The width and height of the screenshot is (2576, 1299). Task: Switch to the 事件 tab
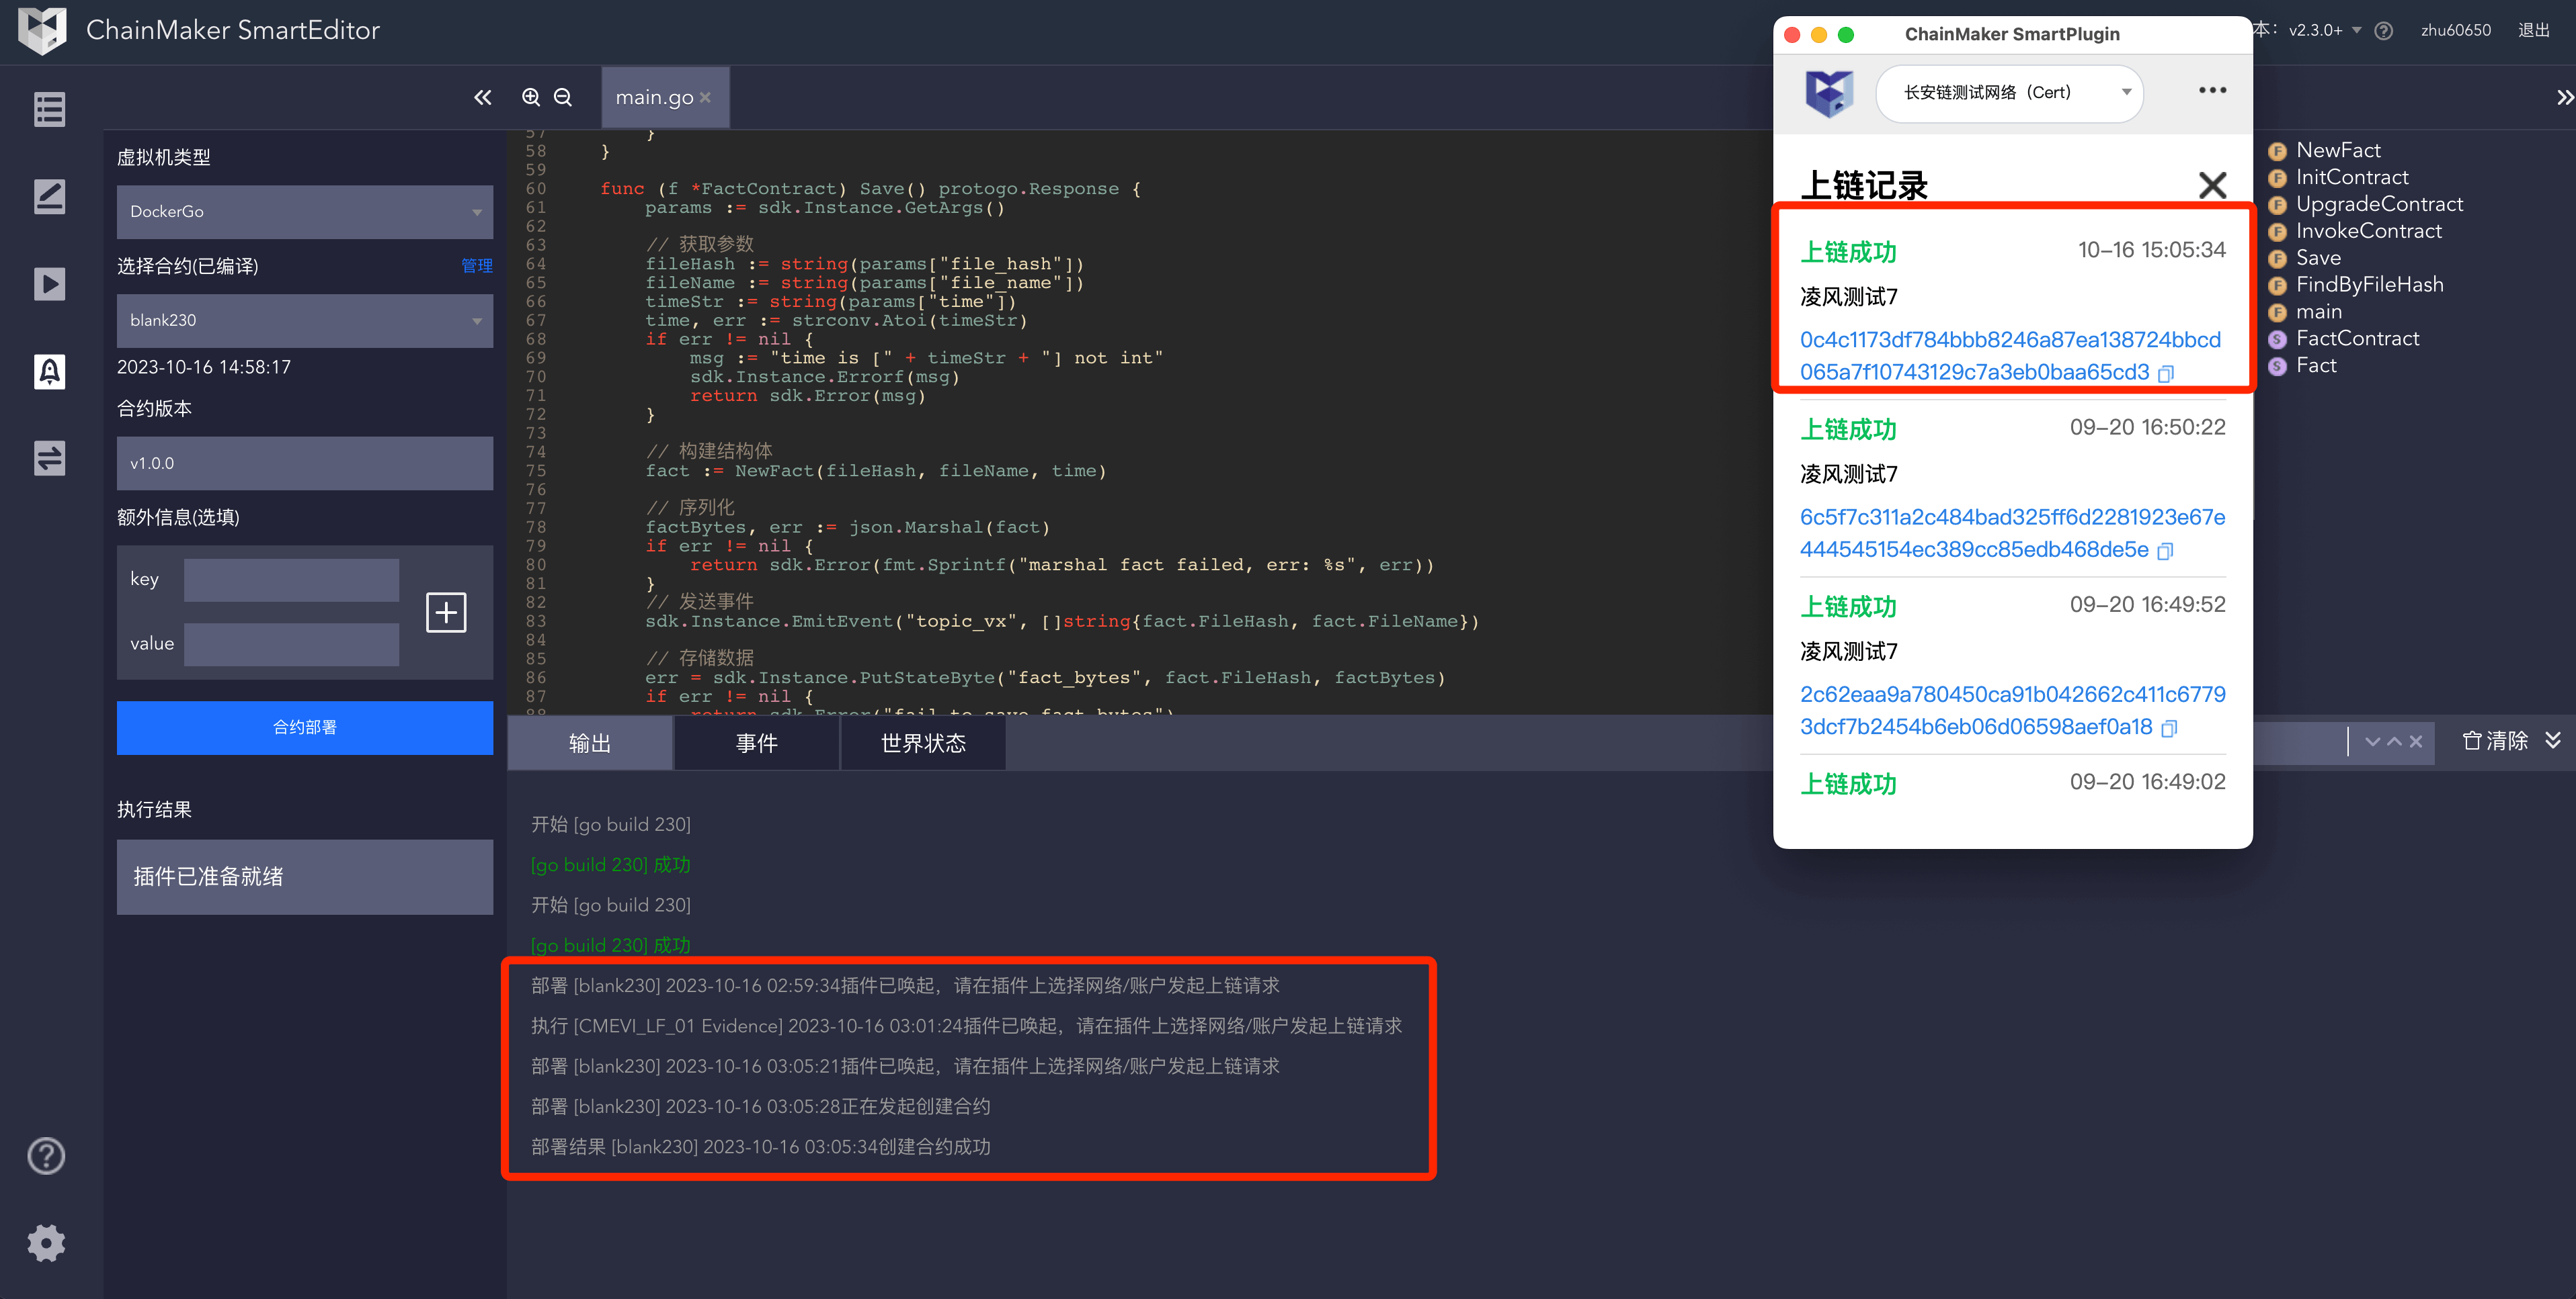pos(756,744)
